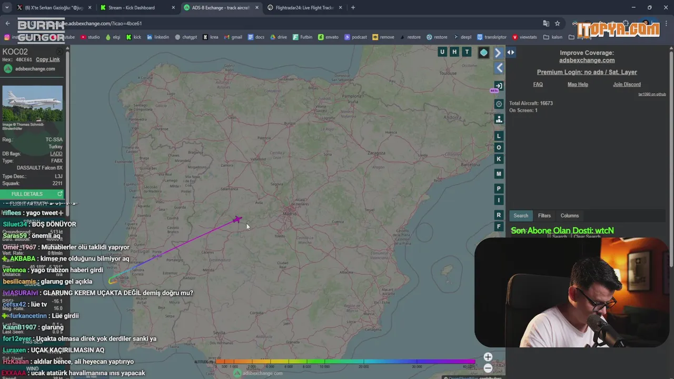Screen dimensions: 674x379
Task: Open the transkriptor bookmark
Action: [492, 37]
